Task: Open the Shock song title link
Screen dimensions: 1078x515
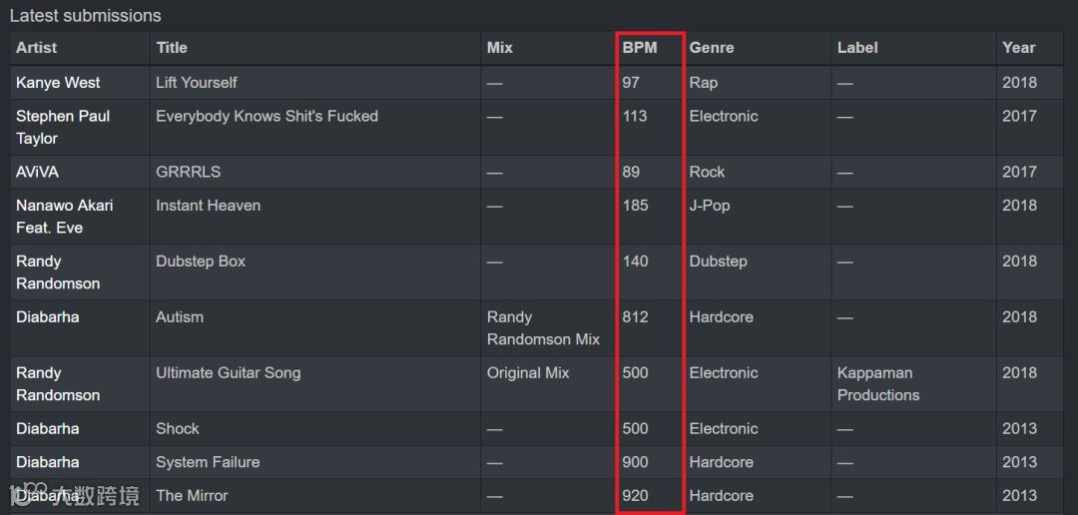Action: 178,428
